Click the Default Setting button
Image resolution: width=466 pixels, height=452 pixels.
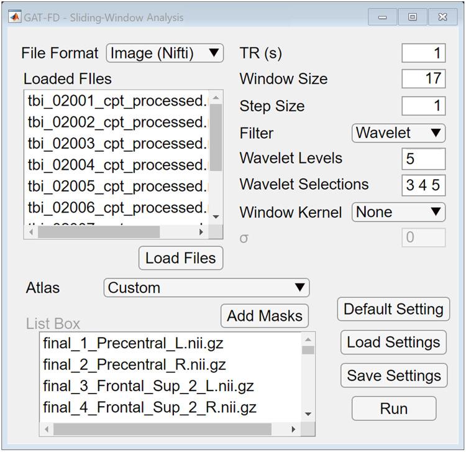tap(393, 309)
